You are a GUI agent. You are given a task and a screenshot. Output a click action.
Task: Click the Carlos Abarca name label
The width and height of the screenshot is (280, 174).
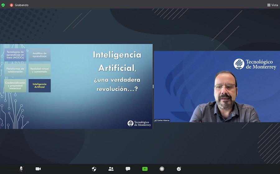pyautogui.click(x=162, y=120)
